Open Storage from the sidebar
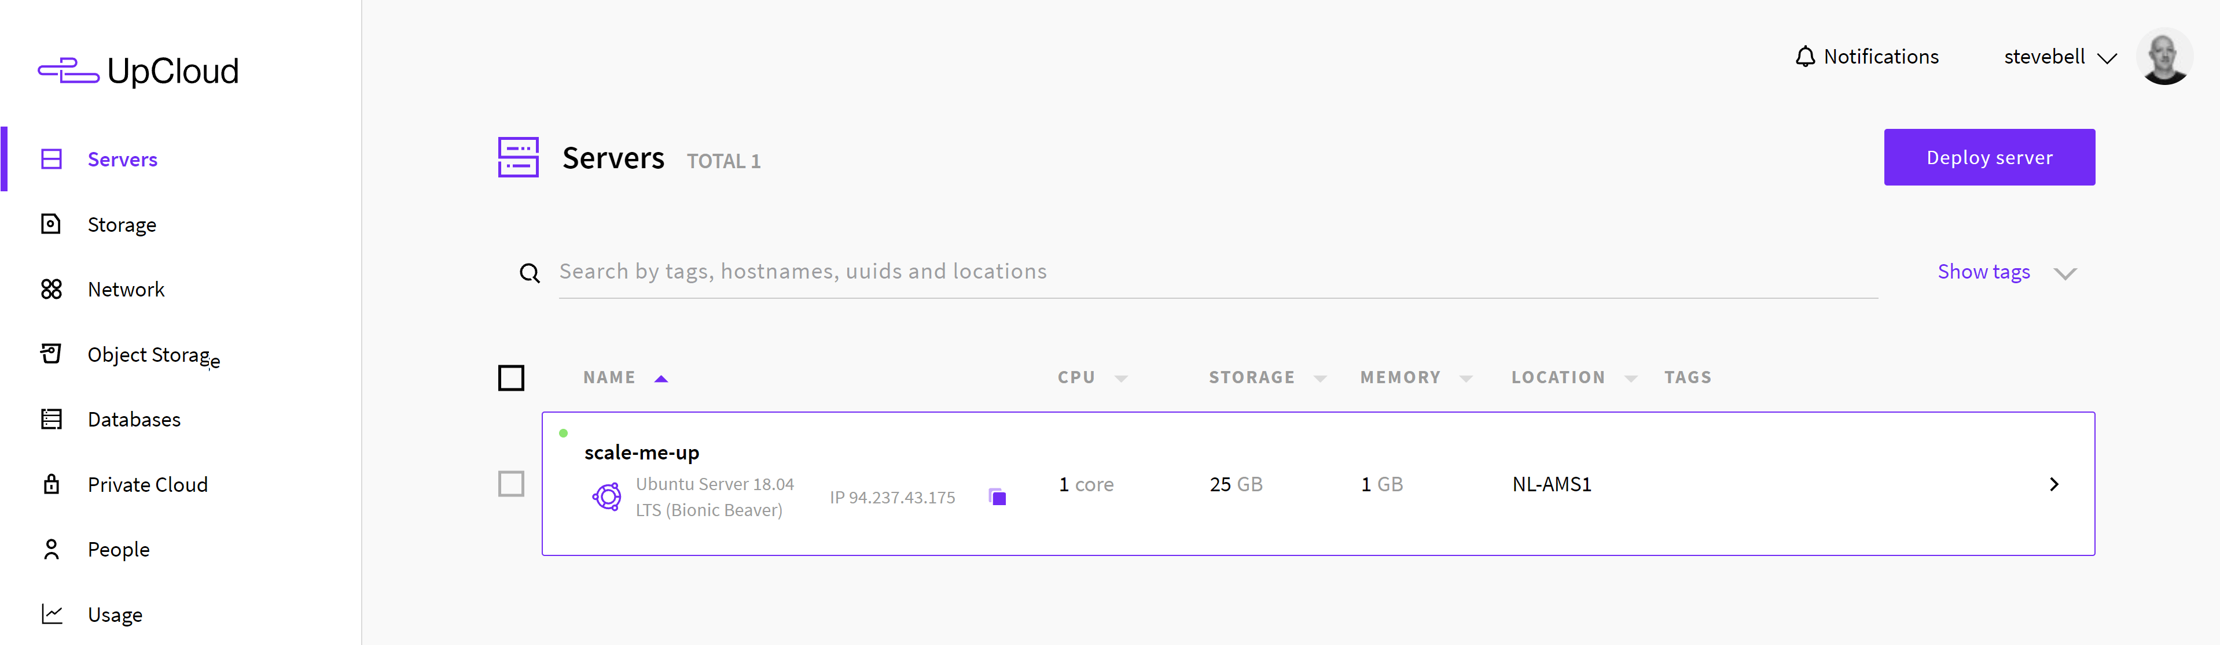The width and height of the screenshot is (2220, 645). coord(122,225)
